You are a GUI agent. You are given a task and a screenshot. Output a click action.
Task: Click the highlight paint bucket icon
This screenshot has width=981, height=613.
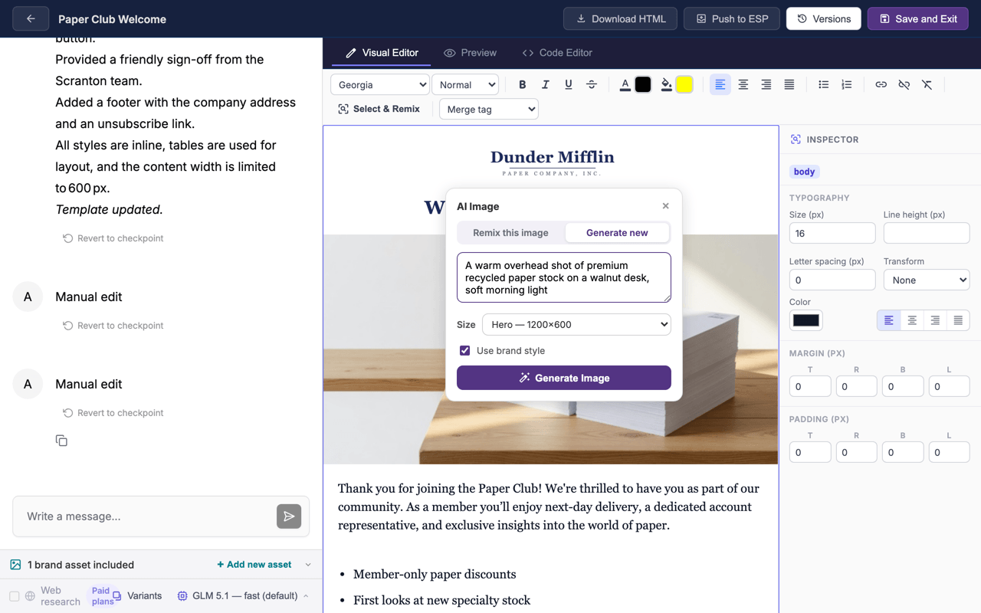point(667,85)
